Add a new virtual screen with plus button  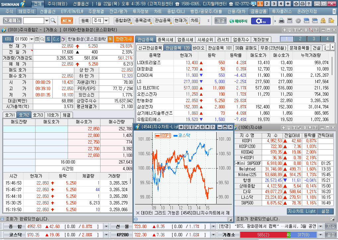click(288, 4)
